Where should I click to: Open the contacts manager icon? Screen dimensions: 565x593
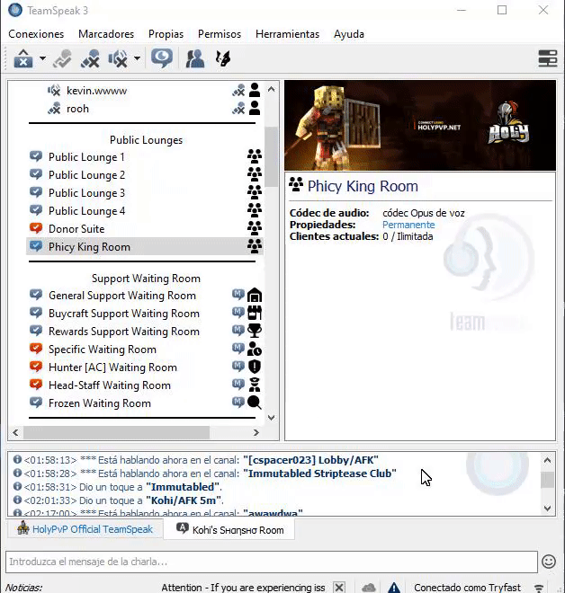pyautogui.click(x=195, y=58)
